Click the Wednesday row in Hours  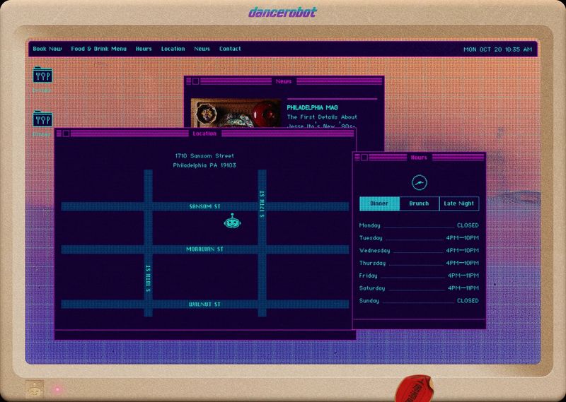point(419,251)
